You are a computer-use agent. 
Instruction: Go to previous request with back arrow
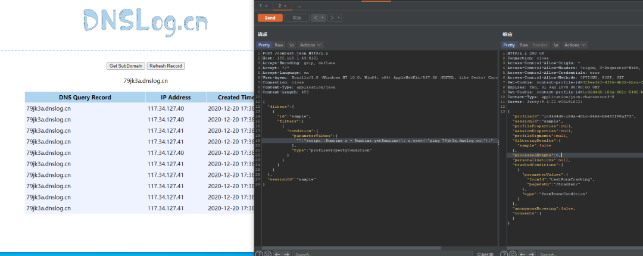pyautogui.click(x=316, y=18)
